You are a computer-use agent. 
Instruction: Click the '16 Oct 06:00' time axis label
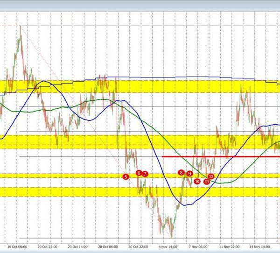click(17, 247)
